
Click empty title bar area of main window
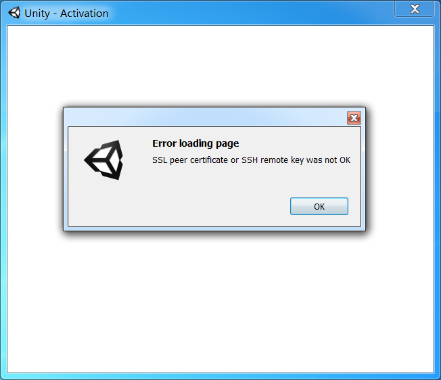click(250, 13)
